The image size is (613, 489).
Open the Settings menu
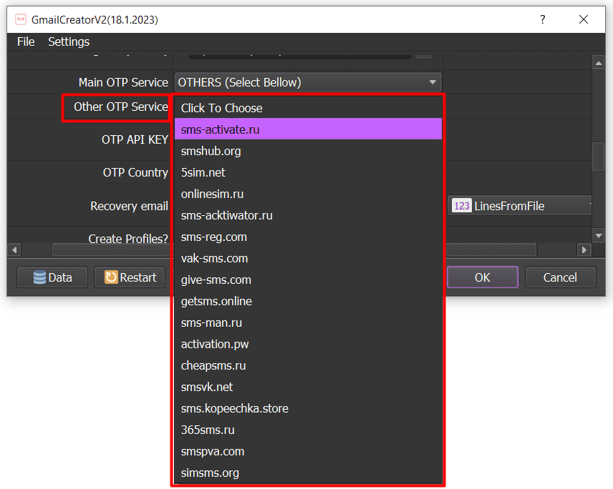click(69, 41)
